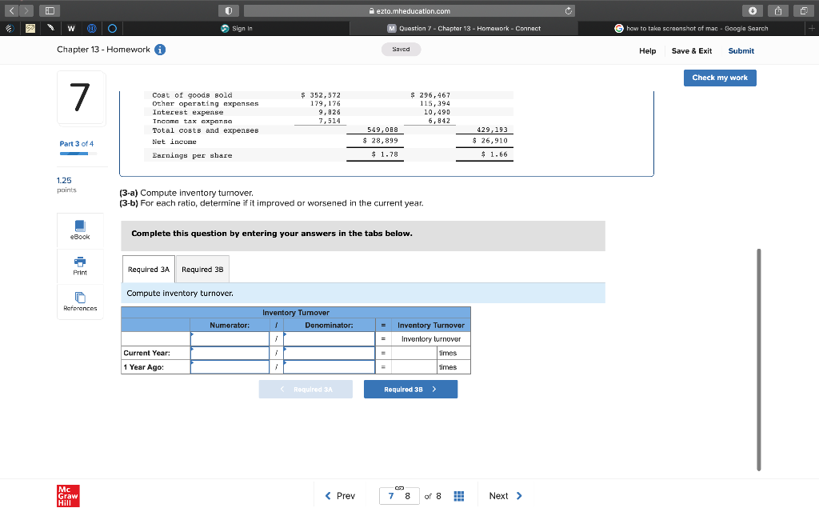Click the Safari forward navigation arrow

click(26, 10)
